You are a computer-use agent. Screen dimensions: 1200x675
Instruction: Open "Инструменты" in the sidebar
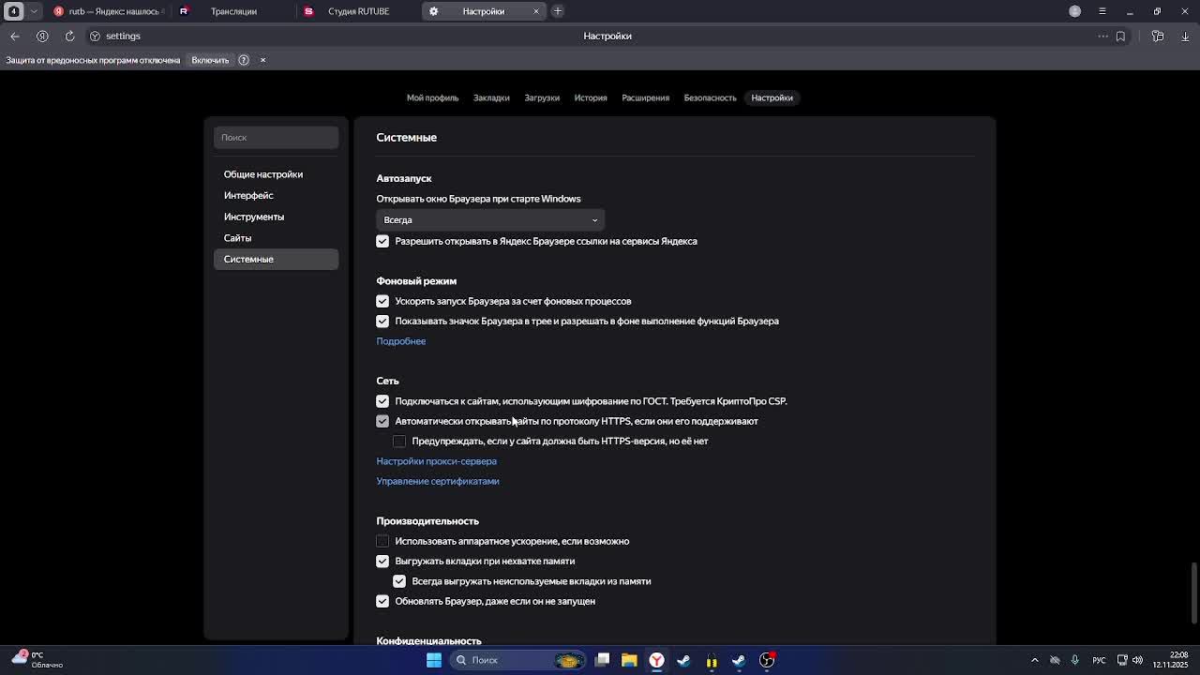click(x=276, y=217)
